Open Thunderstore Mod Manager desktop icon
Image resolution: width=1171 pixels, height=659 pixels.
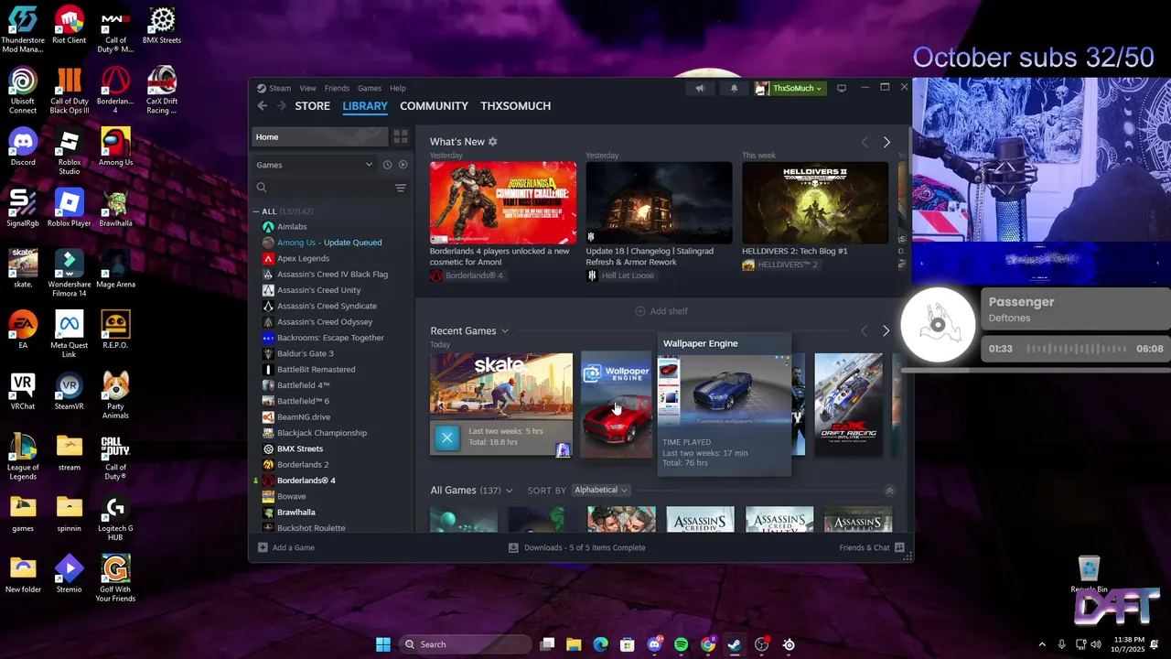tap(23, 30)
